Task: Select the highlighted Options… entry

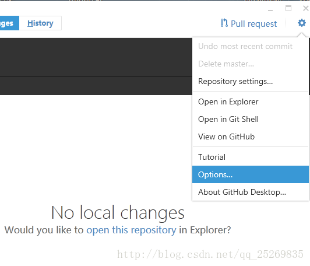Action: 251,174
